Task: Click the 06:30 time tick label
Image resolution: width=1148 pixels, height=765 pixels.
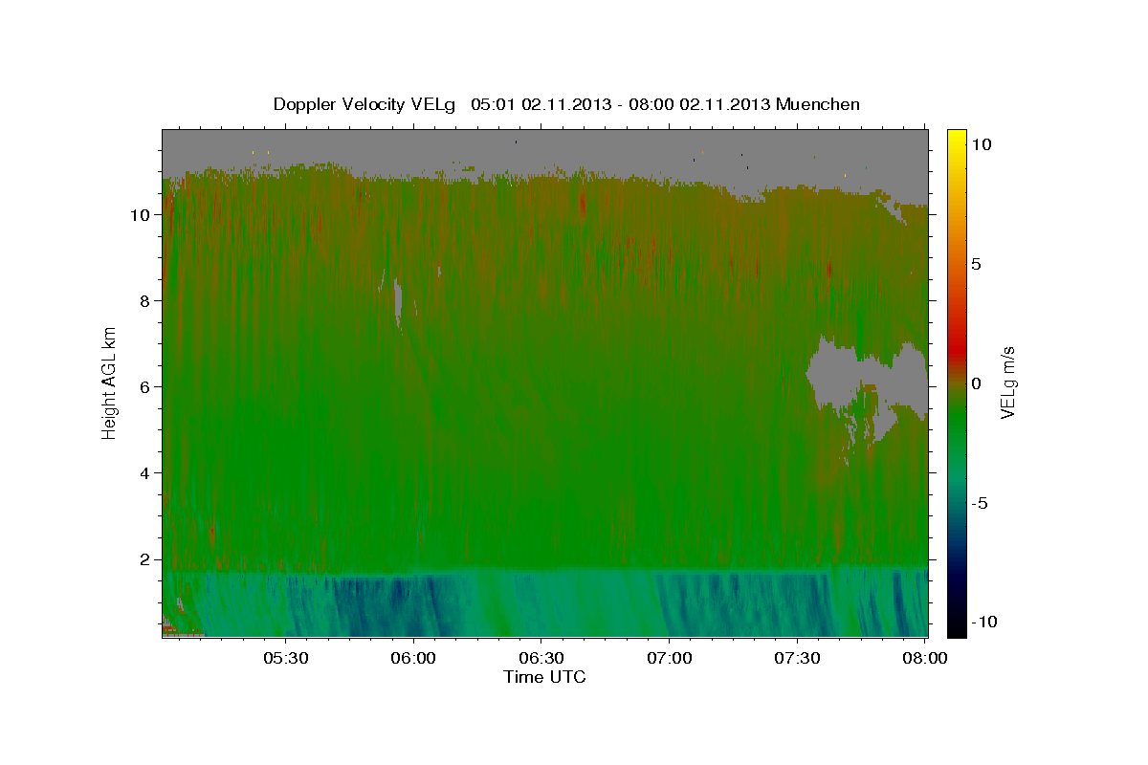Action: click(541, 659)
